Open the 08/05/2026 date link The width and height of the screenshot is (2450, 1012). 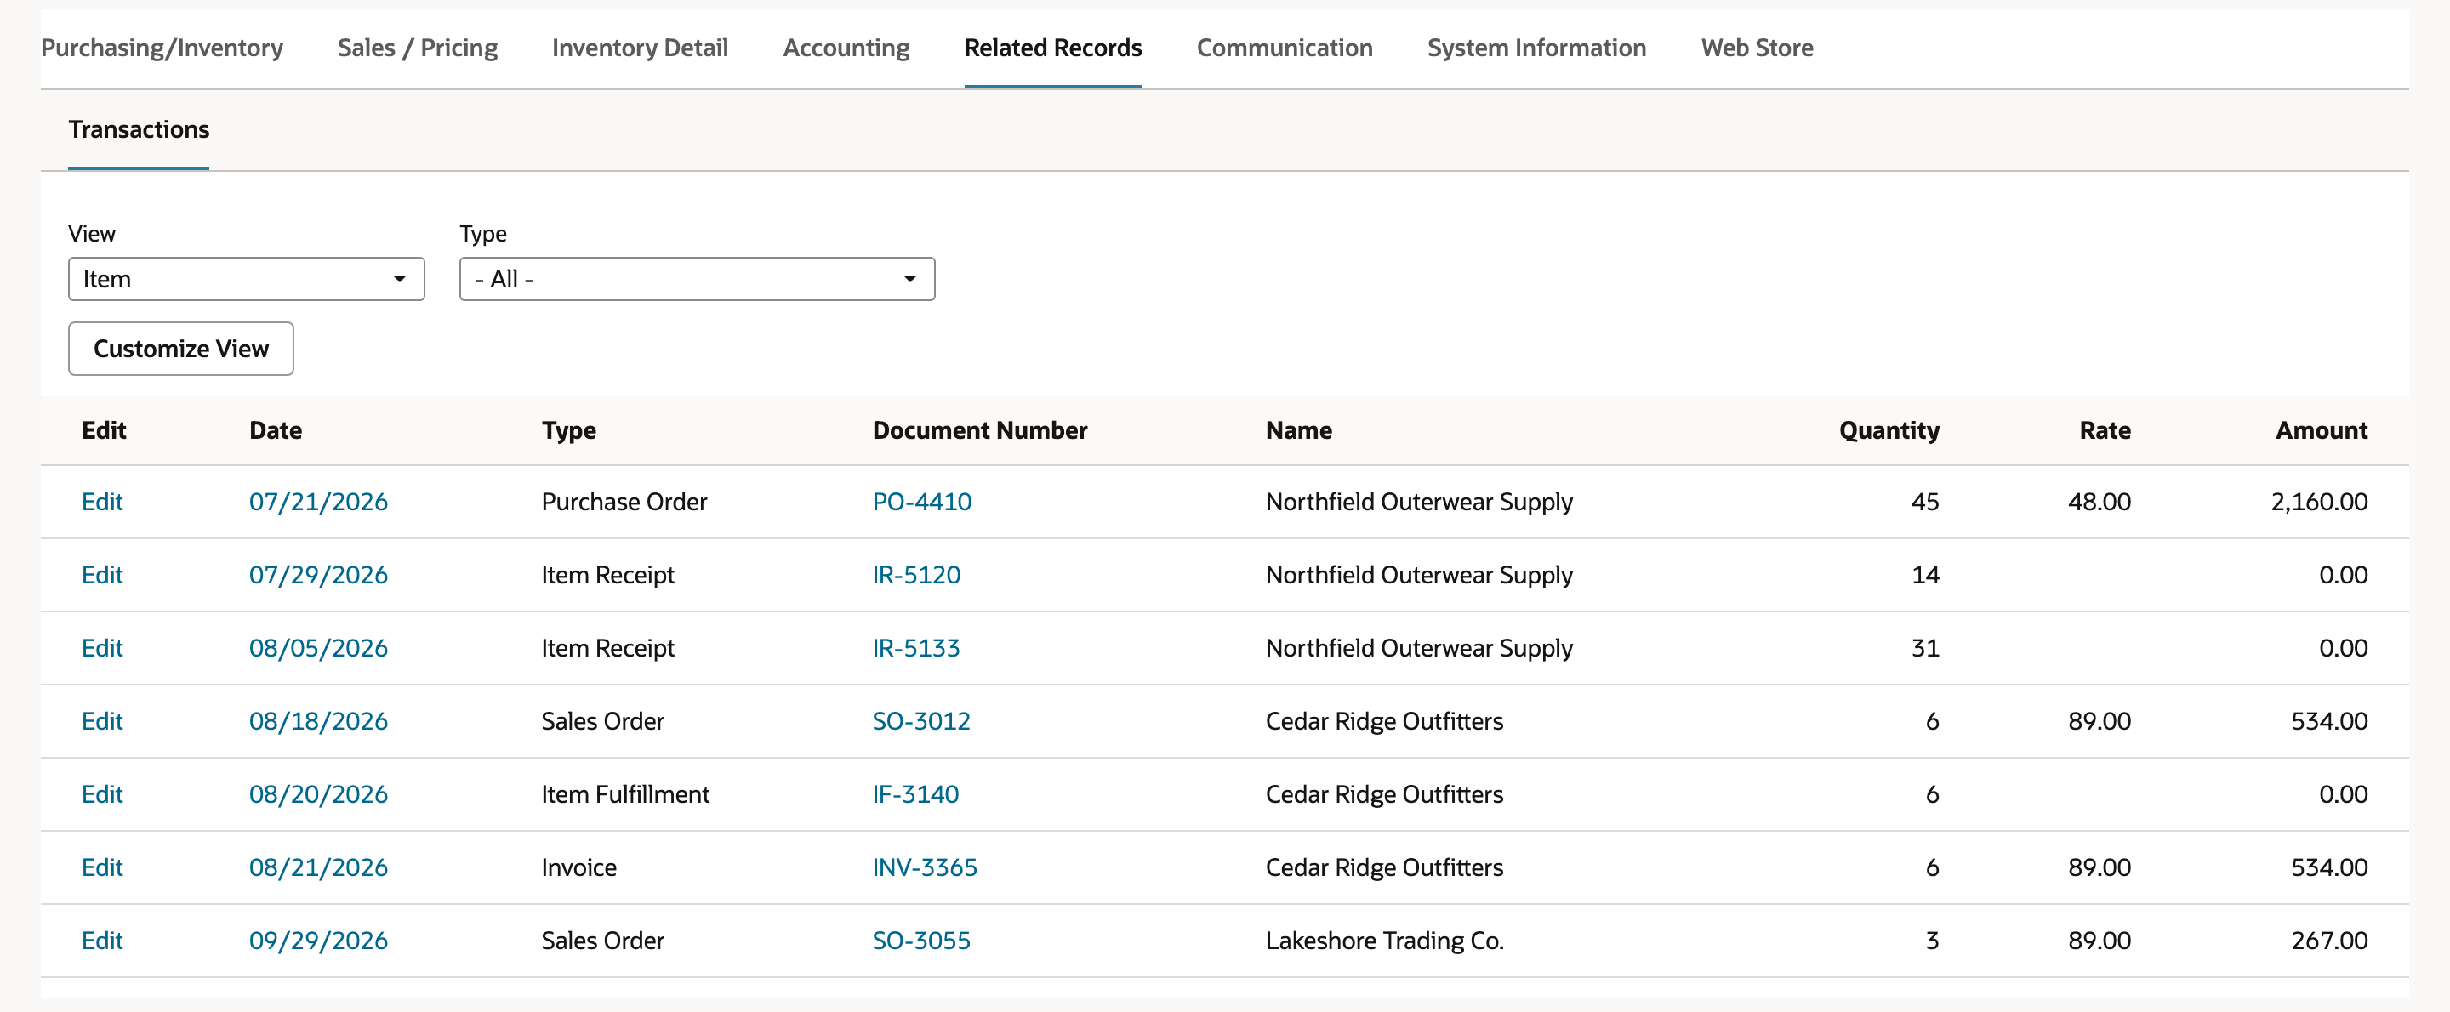pos(319,648)
